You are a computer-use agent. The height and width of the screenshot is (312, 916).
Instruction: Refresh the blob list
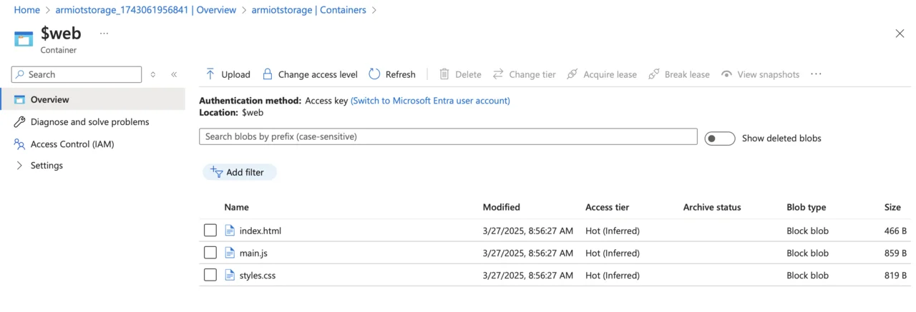pos(392,74)
